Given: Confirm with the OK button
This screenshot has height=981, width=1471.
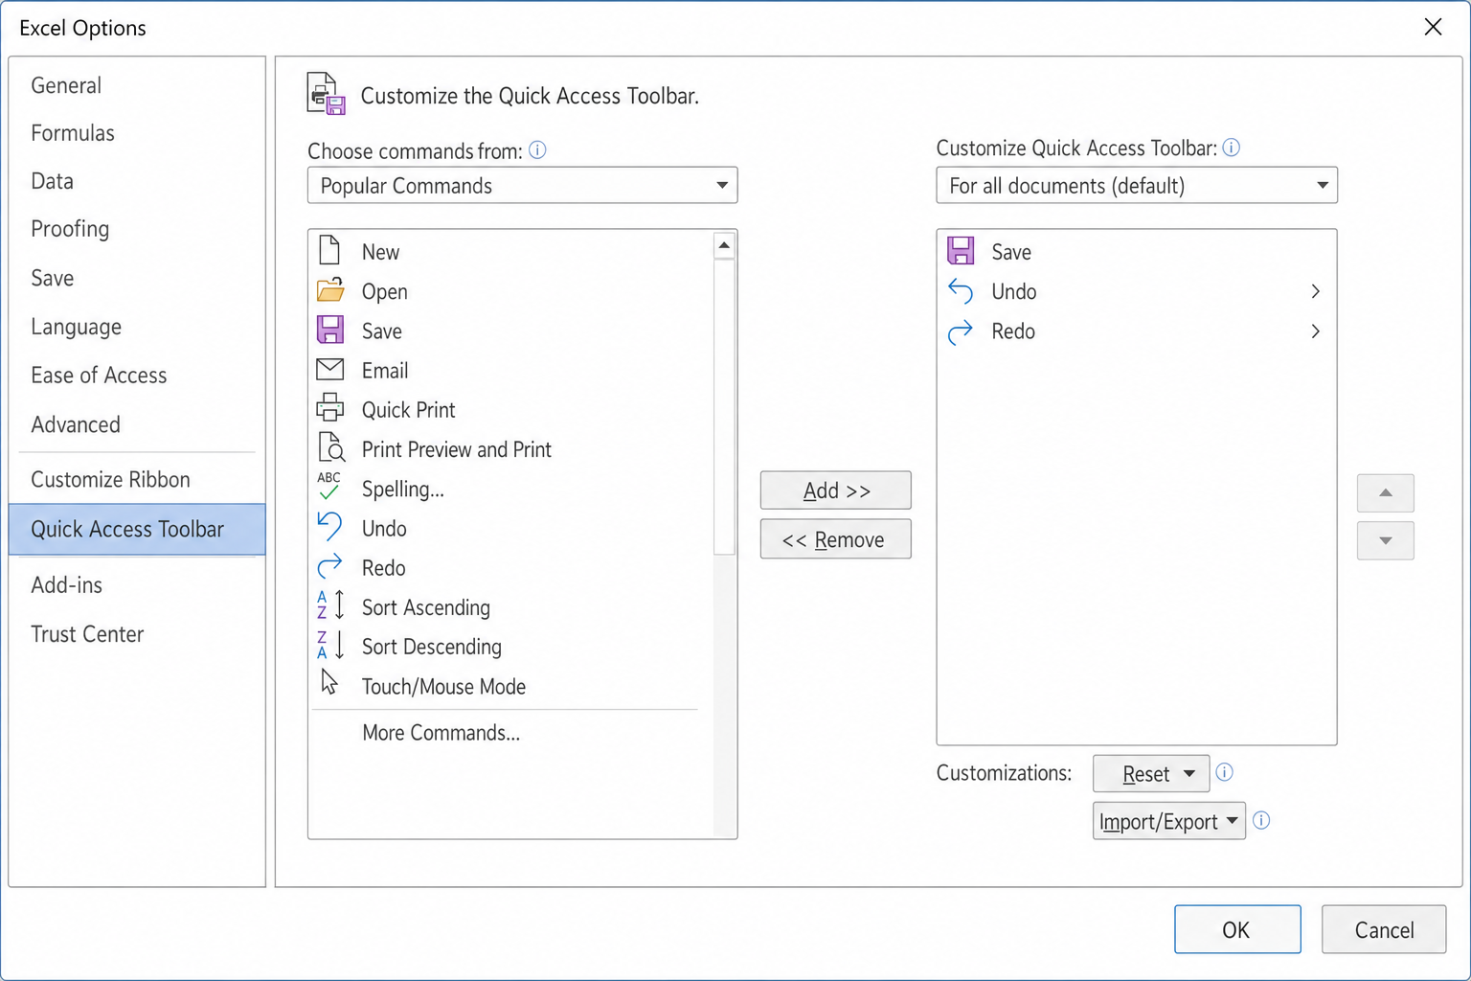Looking at the screenshot, I should click(1237, 929).
